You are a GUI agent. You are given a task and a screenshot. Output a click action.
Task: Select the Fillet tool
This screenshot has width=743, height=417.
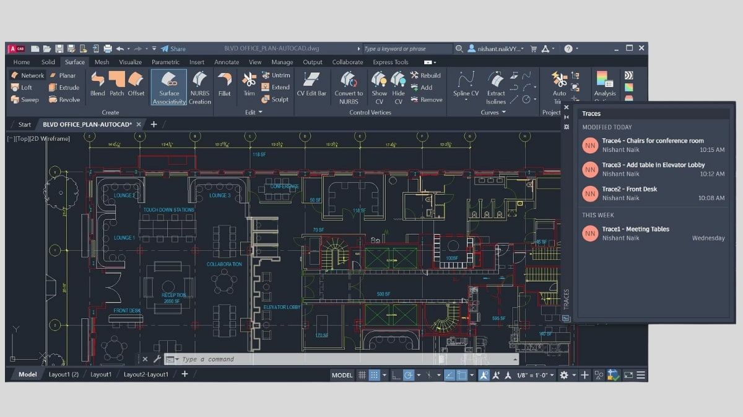click(225, 83)
